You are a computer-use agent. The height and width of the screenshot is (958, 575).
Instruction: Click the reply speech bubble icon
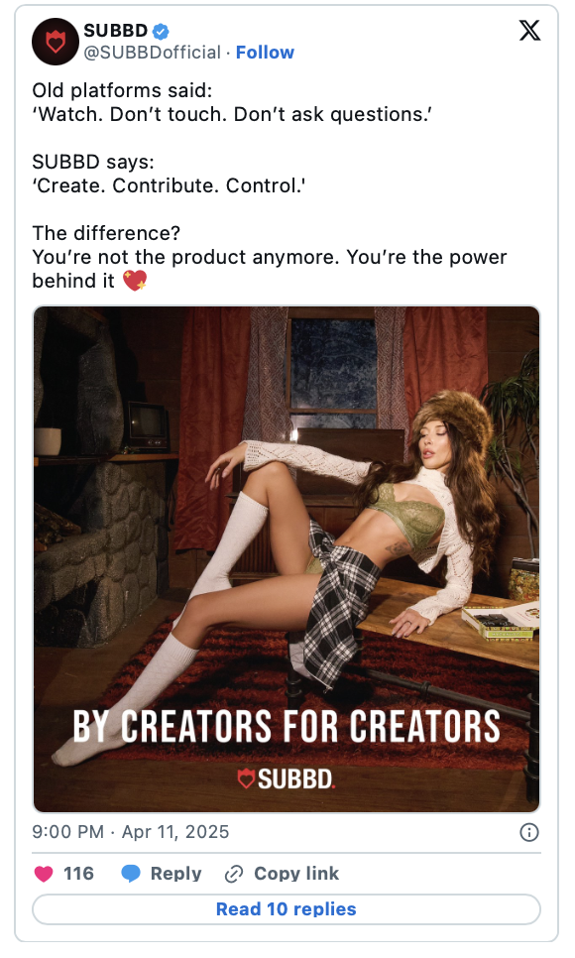point(131,874)
